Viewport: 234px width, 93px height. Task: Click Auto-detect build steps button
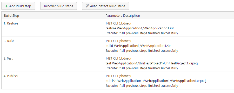105,6
